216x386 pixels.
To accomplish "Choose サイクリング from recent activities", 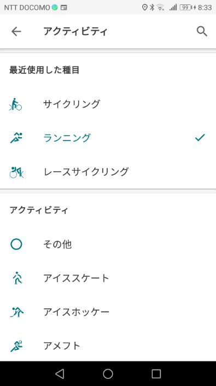I will click(72, 104).
